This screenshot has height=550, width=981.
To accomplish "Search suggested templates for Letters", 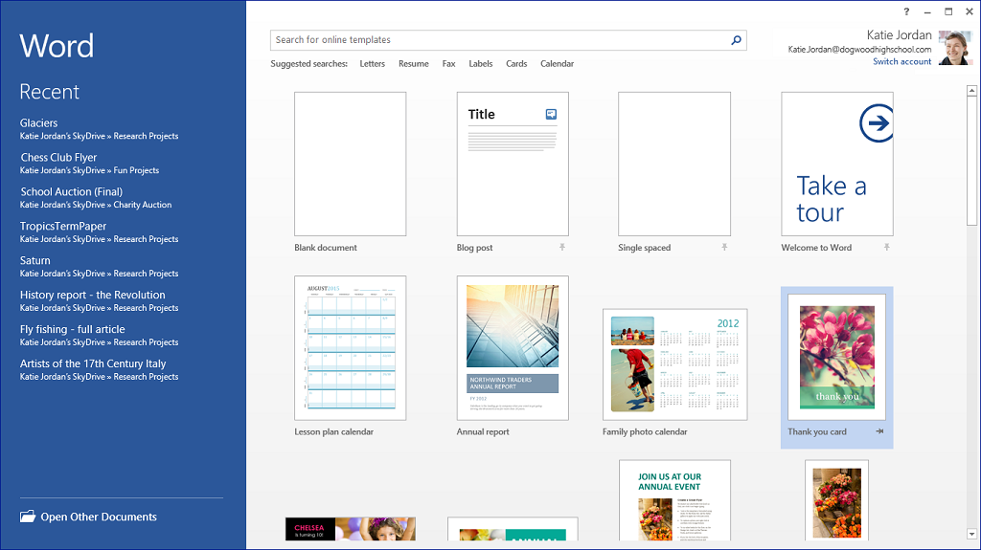I will 373,64.
